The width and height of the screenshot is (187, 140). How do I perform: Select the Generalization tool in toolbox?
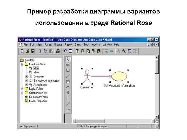(x=68, y=109)
